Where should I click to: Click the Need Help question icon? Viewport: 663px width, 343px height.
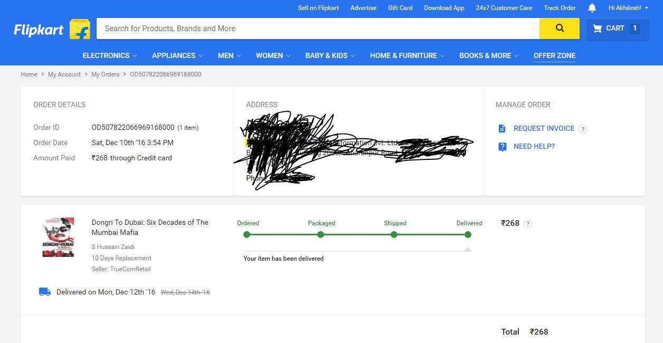pyautogui.click(x=502, y=147)
